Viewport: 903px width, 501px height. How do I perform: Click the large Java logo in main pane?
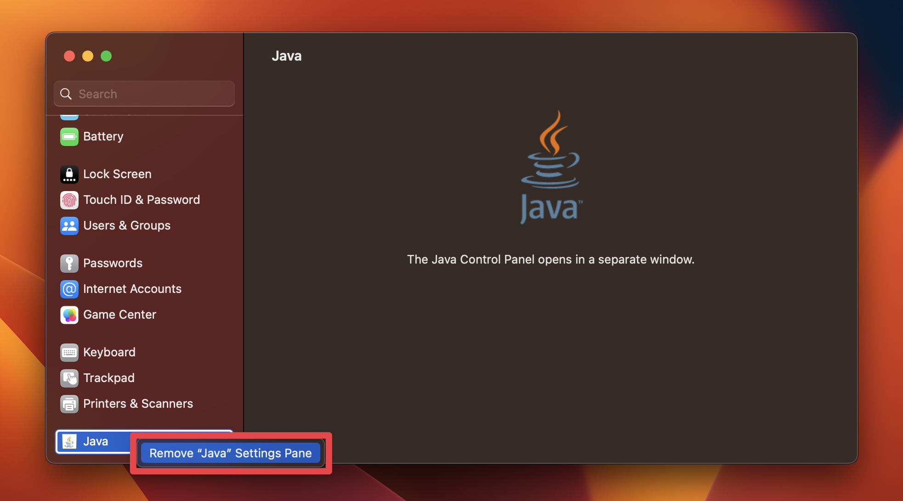tap(550, 170)
